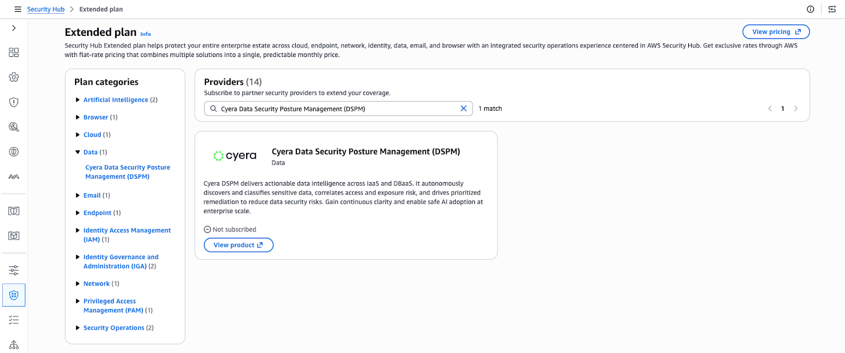Image resolution: width=845 pixels, height=353 pixels.
Task: Click the Cyera Data Security Posture Management card title
Action: [366, 151]
